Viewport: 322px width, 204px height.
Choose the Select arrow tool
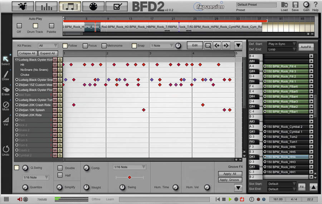[5, 59]
